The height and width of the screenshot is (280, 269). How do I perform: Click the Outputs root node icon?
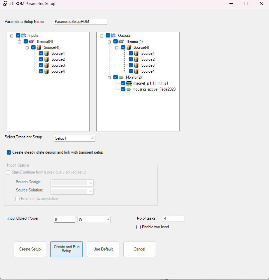(x=113, y=35)
